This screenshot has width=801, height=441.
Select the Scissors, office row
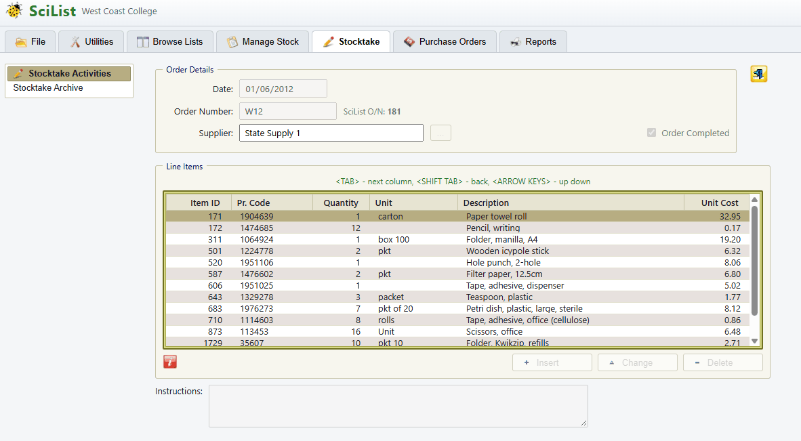click(x=457, y=332)
